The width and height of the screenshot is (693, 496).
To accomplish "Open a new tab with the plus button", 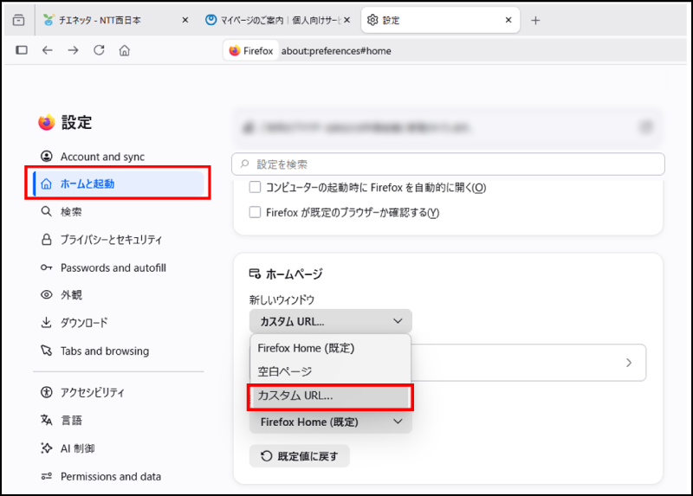I will click(535, 20).
